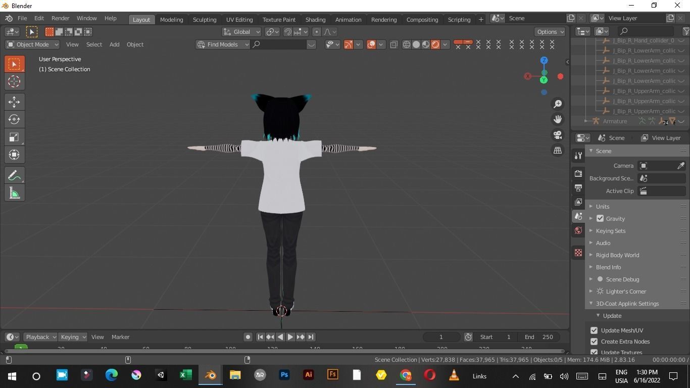Activate the Annotate tool
690x388 pixels.
[x=14, y=175]
